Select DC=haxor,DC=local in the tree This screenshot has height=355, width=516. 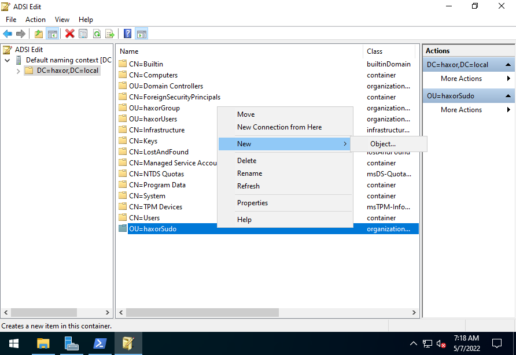(x=68, y=71)
